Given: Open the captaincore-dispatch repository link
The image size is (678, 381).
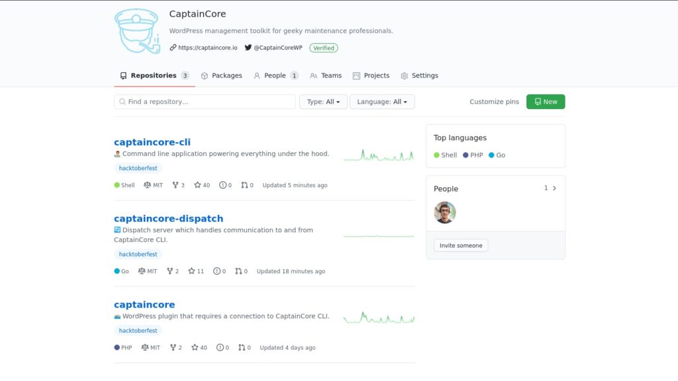Looking at the screenshot, I should 168,218.
